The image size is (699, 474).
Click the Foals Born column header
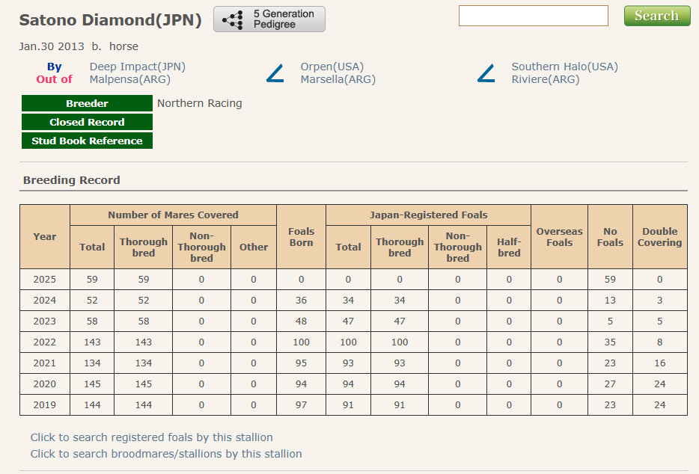[302, 236]
